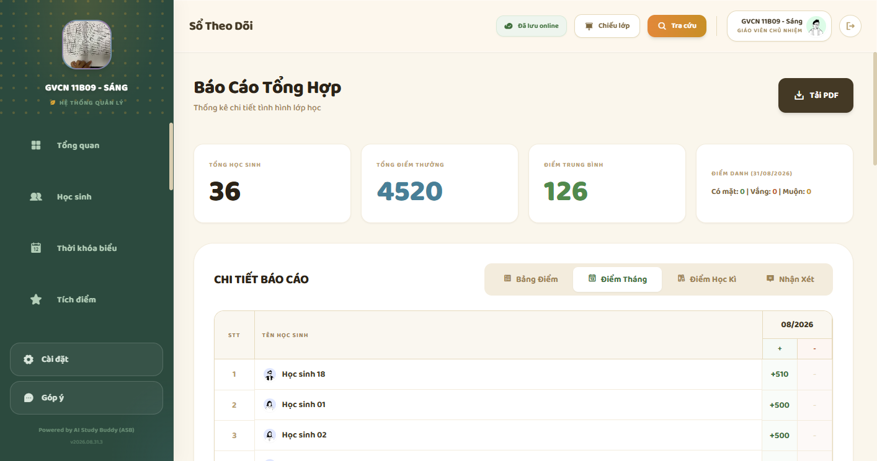
Task: Click the Tra cứu button
Action: coord(677,26)
